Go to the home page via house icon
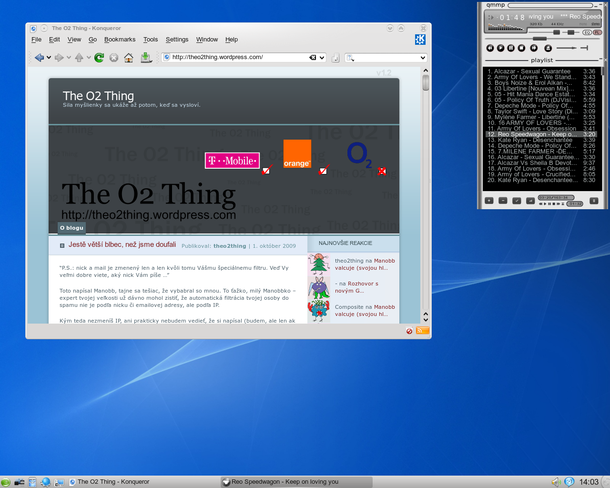This screenshot has width=610, height=488. tap(129, 58)
